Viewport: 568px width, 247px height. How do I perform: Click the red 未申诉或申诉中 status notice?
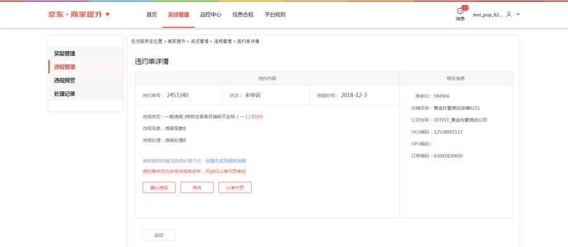tap(194, 171)
